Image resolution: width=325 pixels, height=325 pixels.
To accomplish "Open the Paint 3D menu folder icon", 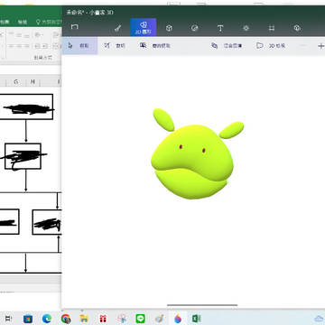I will coord(75,27).
